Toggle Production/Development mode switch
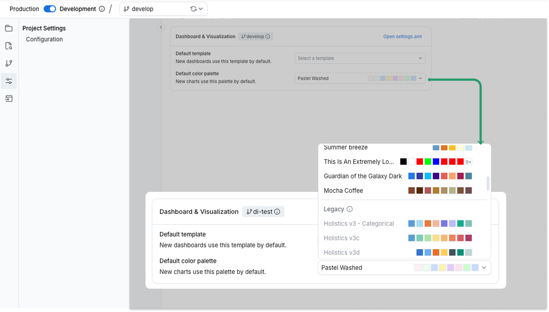The width and height of the screenshot is (549, 312). [50, 9]
